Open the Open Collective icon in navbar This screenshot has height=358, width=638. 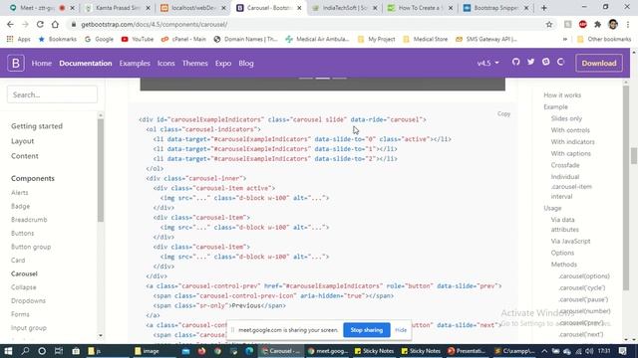coord(560,62)
